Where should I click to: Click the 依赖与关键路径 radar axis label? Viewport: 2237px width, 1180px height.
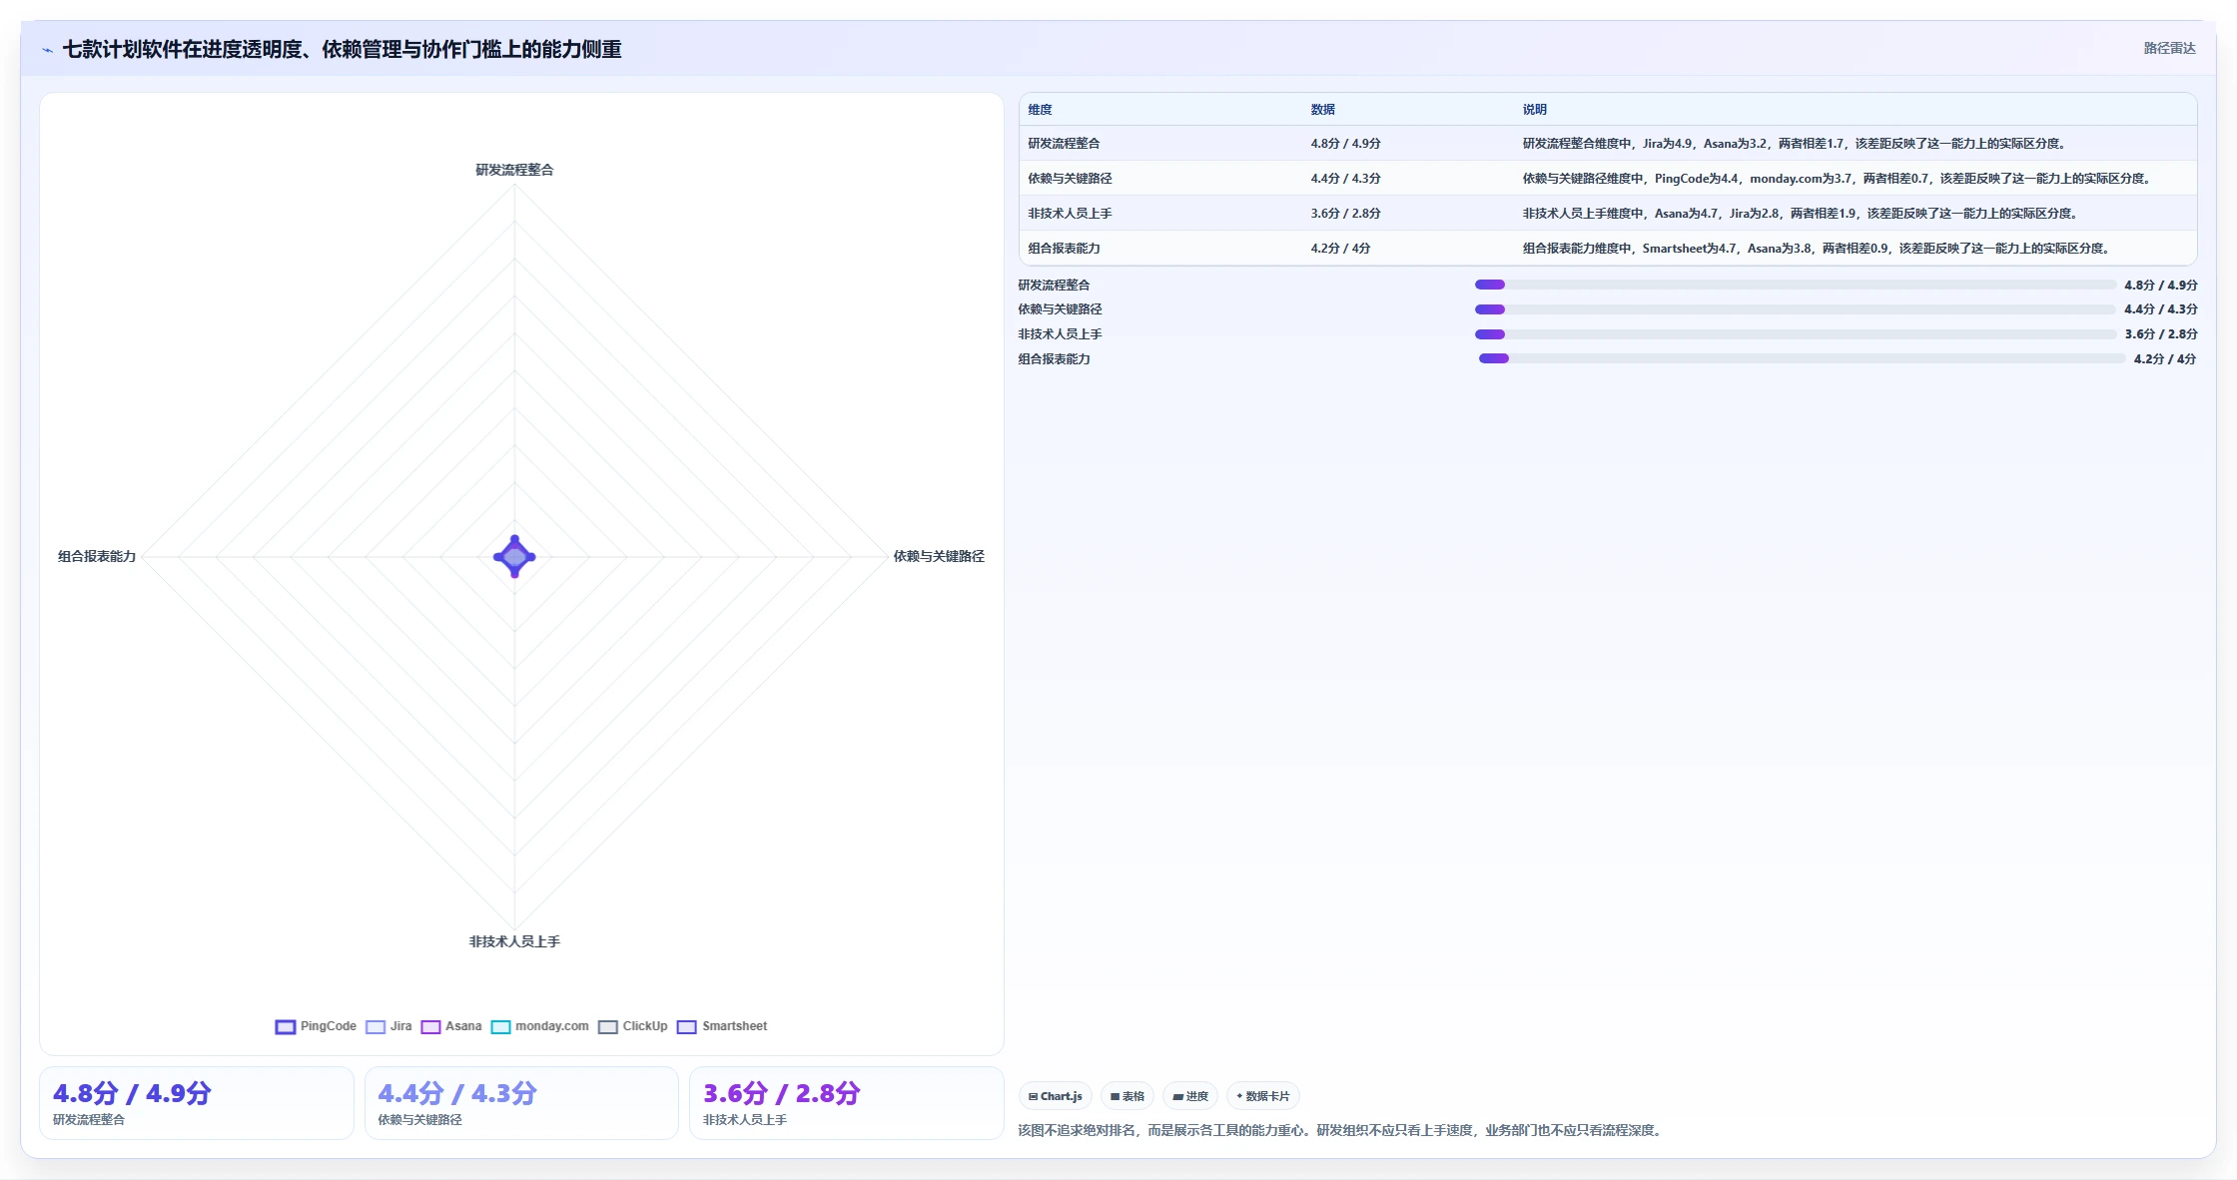pyautogui.click(x=939, y=556)
